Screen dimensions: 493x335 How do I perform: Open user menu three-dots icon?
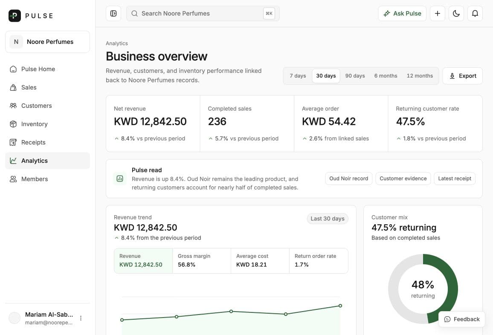pos(81,318)
